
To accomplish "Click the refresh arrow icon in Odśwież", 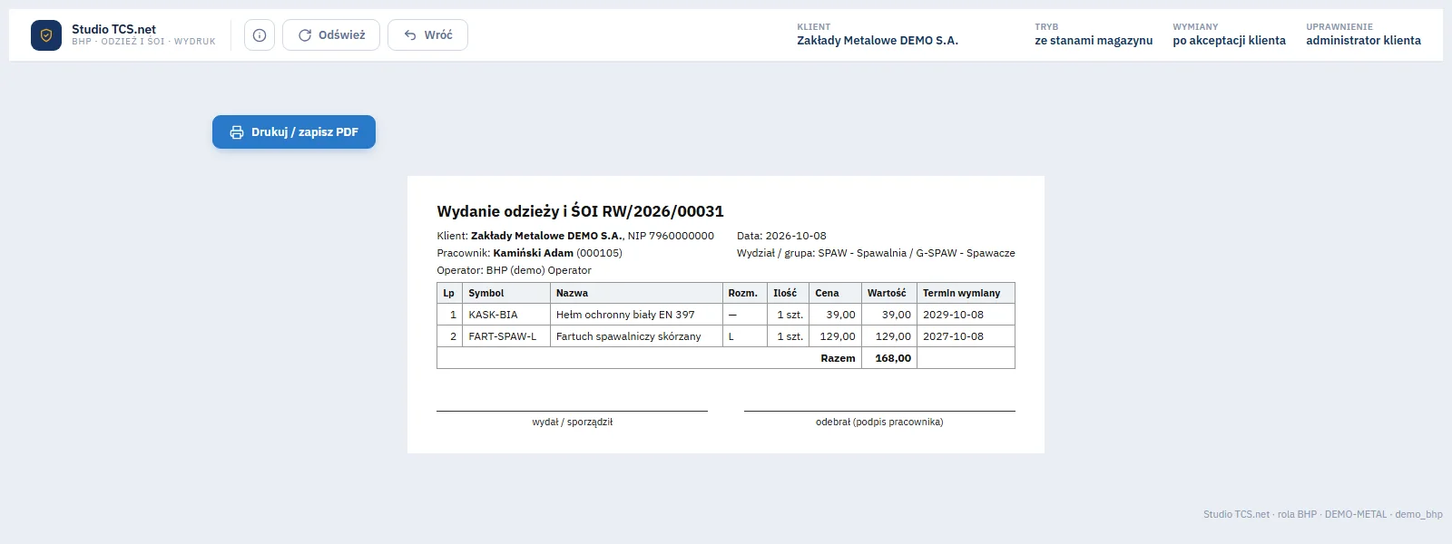I will click(305, 35).
